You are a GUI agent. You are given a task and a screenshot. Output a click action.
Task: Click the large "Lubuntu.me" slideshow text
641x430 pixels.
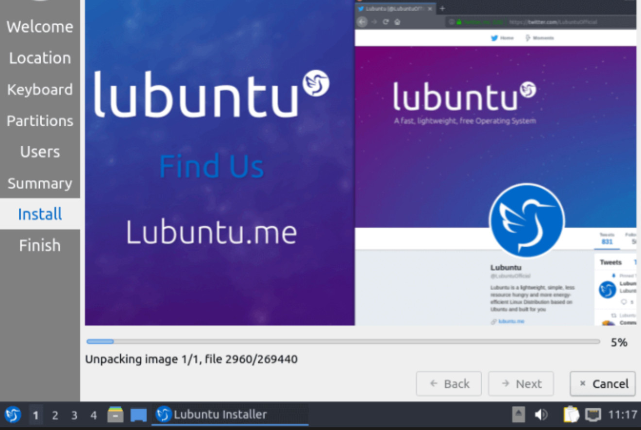coord(212,232)
